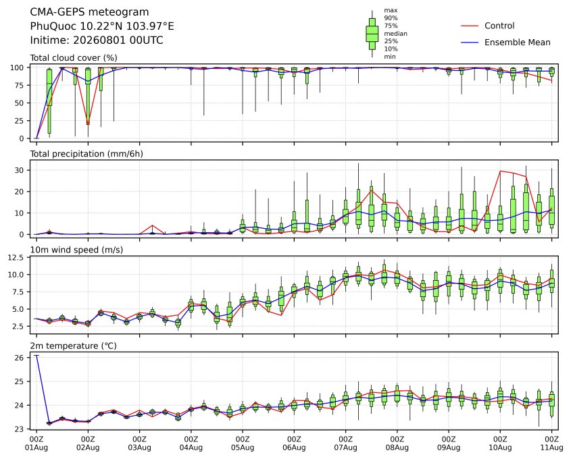Click the Initime 20260801 00UTC text
This screenshot has width=571, height=459.
click(97, 40)
